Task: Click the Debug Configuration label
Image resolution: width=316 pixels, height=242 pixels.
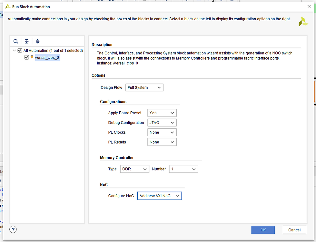Action: coord(126,123)
